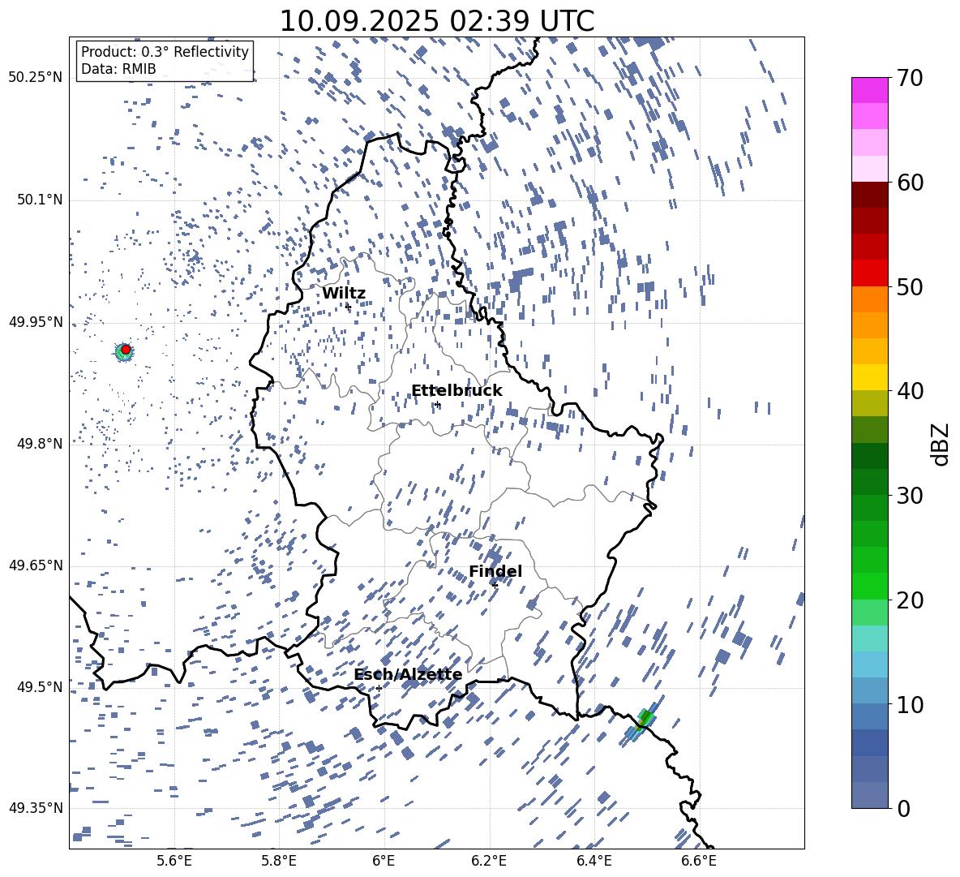The image size is (960, 877).
Task: Click the 49.35°N latitude tick label
Action: [x=36, y=808]
